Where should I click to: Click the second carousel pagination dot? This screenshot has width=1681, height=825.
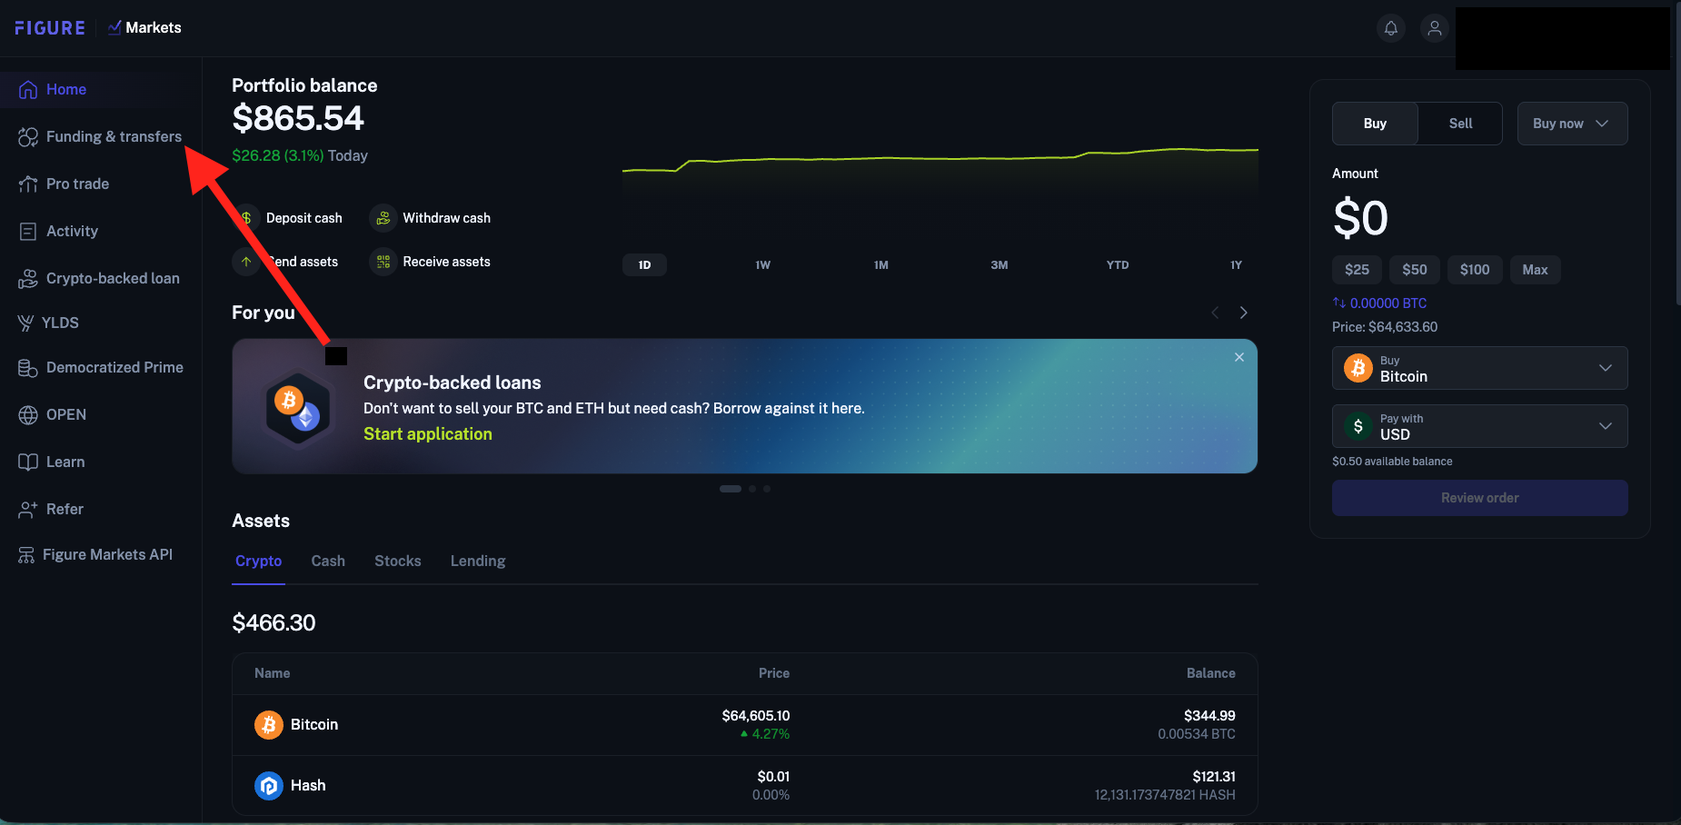pos(752,489)
